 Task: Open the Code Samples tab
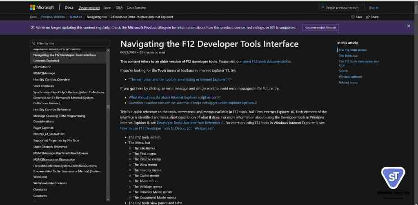point(136,7)
